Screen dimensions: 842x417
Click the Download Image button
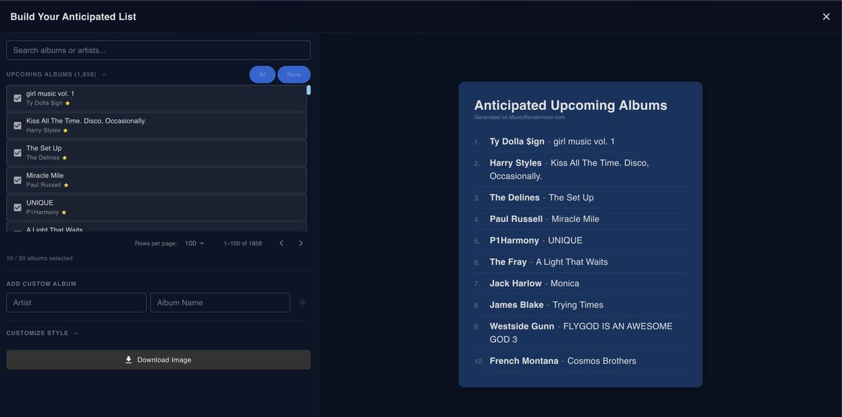click(x=159, y=360)
